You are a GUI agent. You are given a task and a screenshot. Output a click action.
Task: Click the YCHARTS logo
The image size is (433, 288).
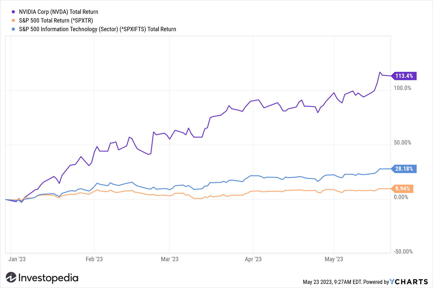point(409,282)
